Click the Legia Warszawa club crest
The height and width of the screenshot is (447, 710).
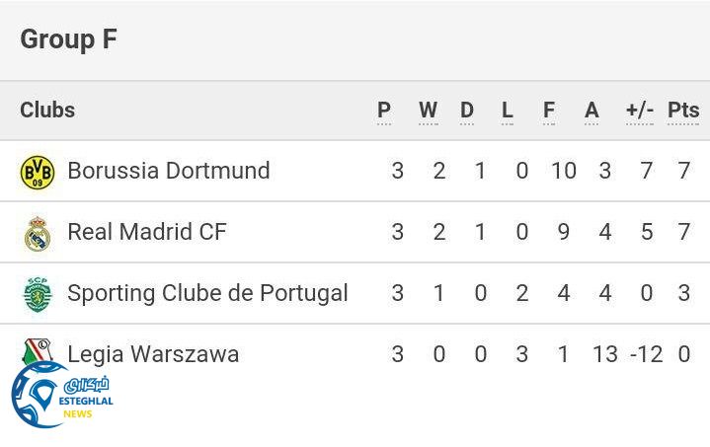pyautogui.click(x=38, y=349)
